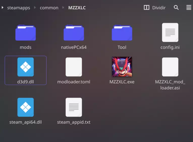Viewport: 193px width, 142px height.
Task: Click the d3d9.dll name label
Action: pyautogui.click(x=25, y=82)
